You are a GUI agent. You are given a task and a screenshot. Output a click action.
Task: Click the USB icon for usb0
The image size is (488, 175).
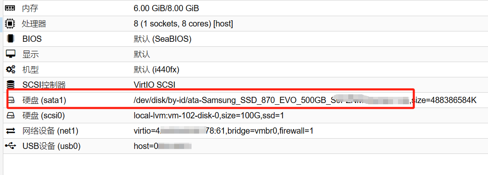(10, 146)
